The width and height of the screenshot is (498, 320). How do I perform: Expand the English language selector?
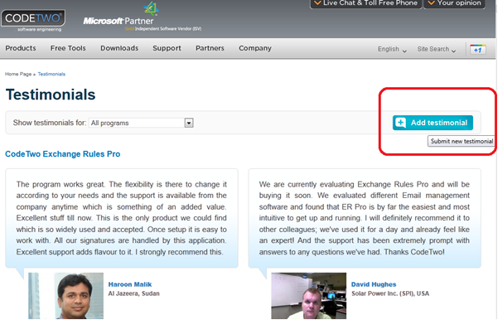pyautogui.click(x=392, y=49)
